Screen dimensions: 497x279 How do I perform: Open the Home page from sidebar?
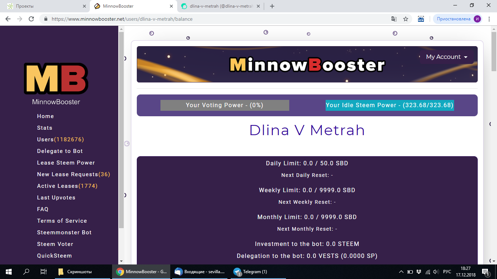click(45, 116)
